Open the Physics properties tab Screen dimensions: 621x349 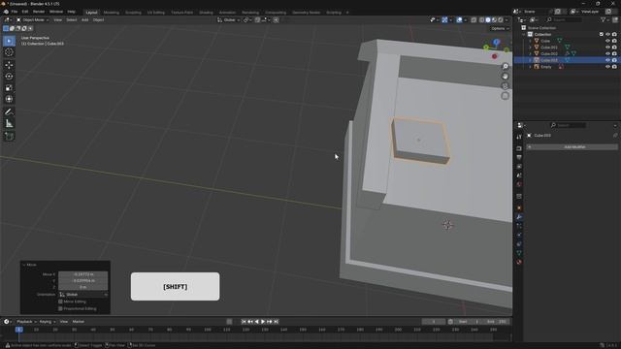[x=519, y=235]
